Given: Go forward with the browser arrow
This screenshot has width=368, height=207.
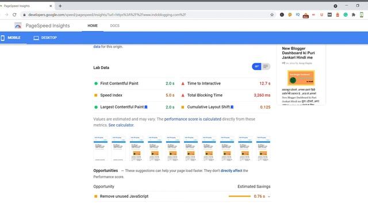Looking at the screenshot, I should [6, 15].
